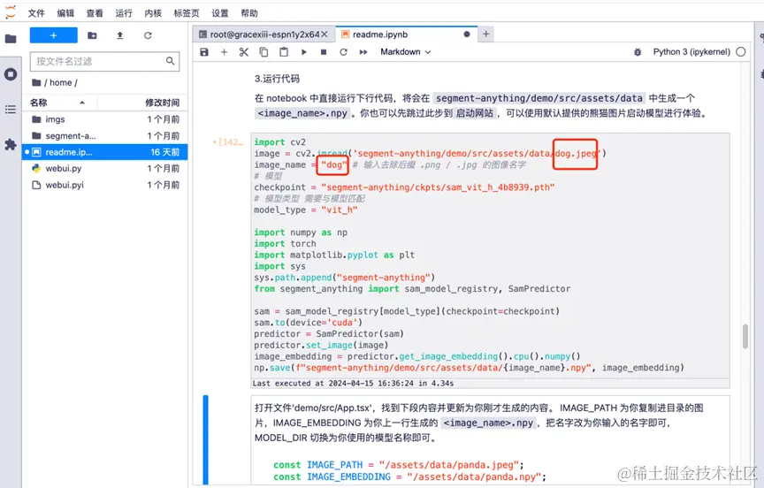
Task: Open running terminals and kernels panel
Action: [11, 74]
